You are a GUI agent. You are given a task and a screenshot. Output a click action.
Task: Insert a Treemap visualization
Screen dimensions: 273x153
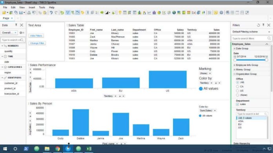(x=184, y=13)
